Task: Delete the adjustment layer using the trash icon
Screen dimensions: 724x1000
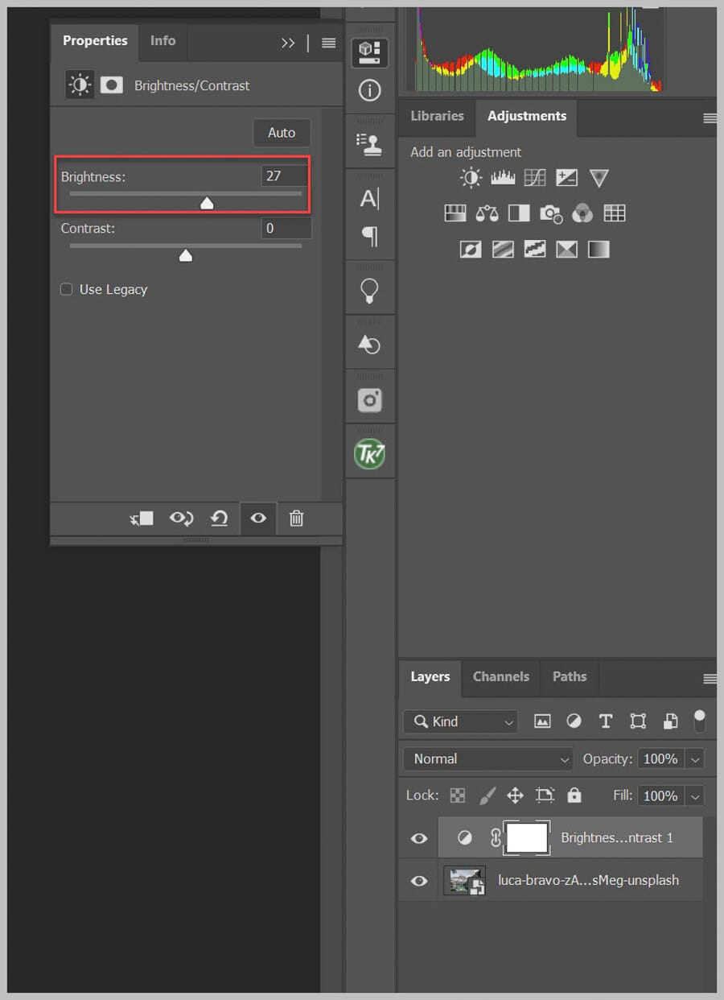Action: coord(296,519)
